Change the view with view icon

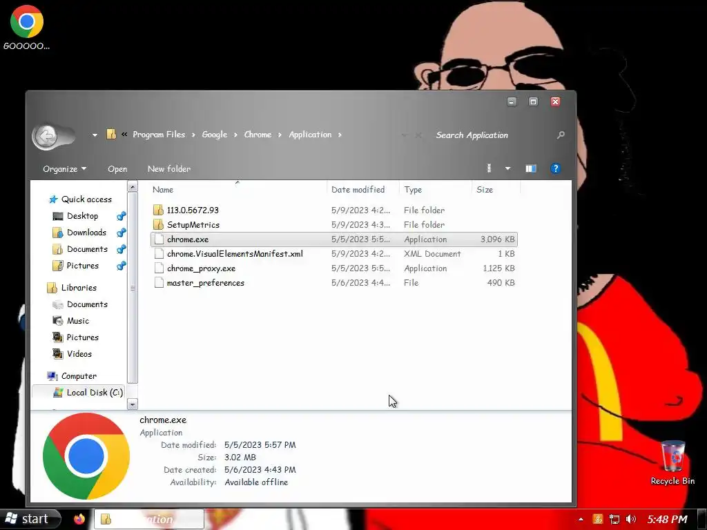coord(489,168)
